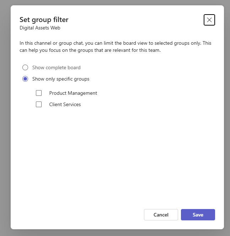
Task: Click the word 'Save' on the purple button
Action: point(198,215)
